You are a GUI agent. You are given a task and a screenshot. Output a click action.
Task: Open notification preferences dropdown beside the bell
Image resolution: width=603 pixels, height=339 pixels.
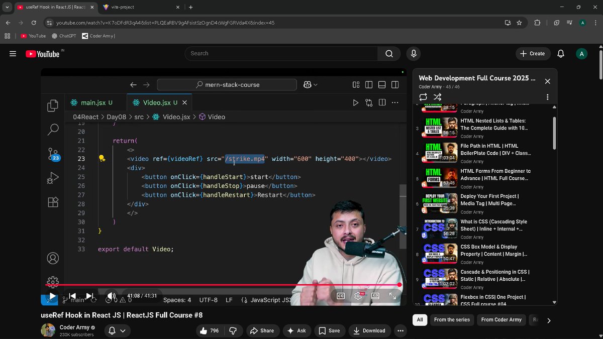(123, 330)
